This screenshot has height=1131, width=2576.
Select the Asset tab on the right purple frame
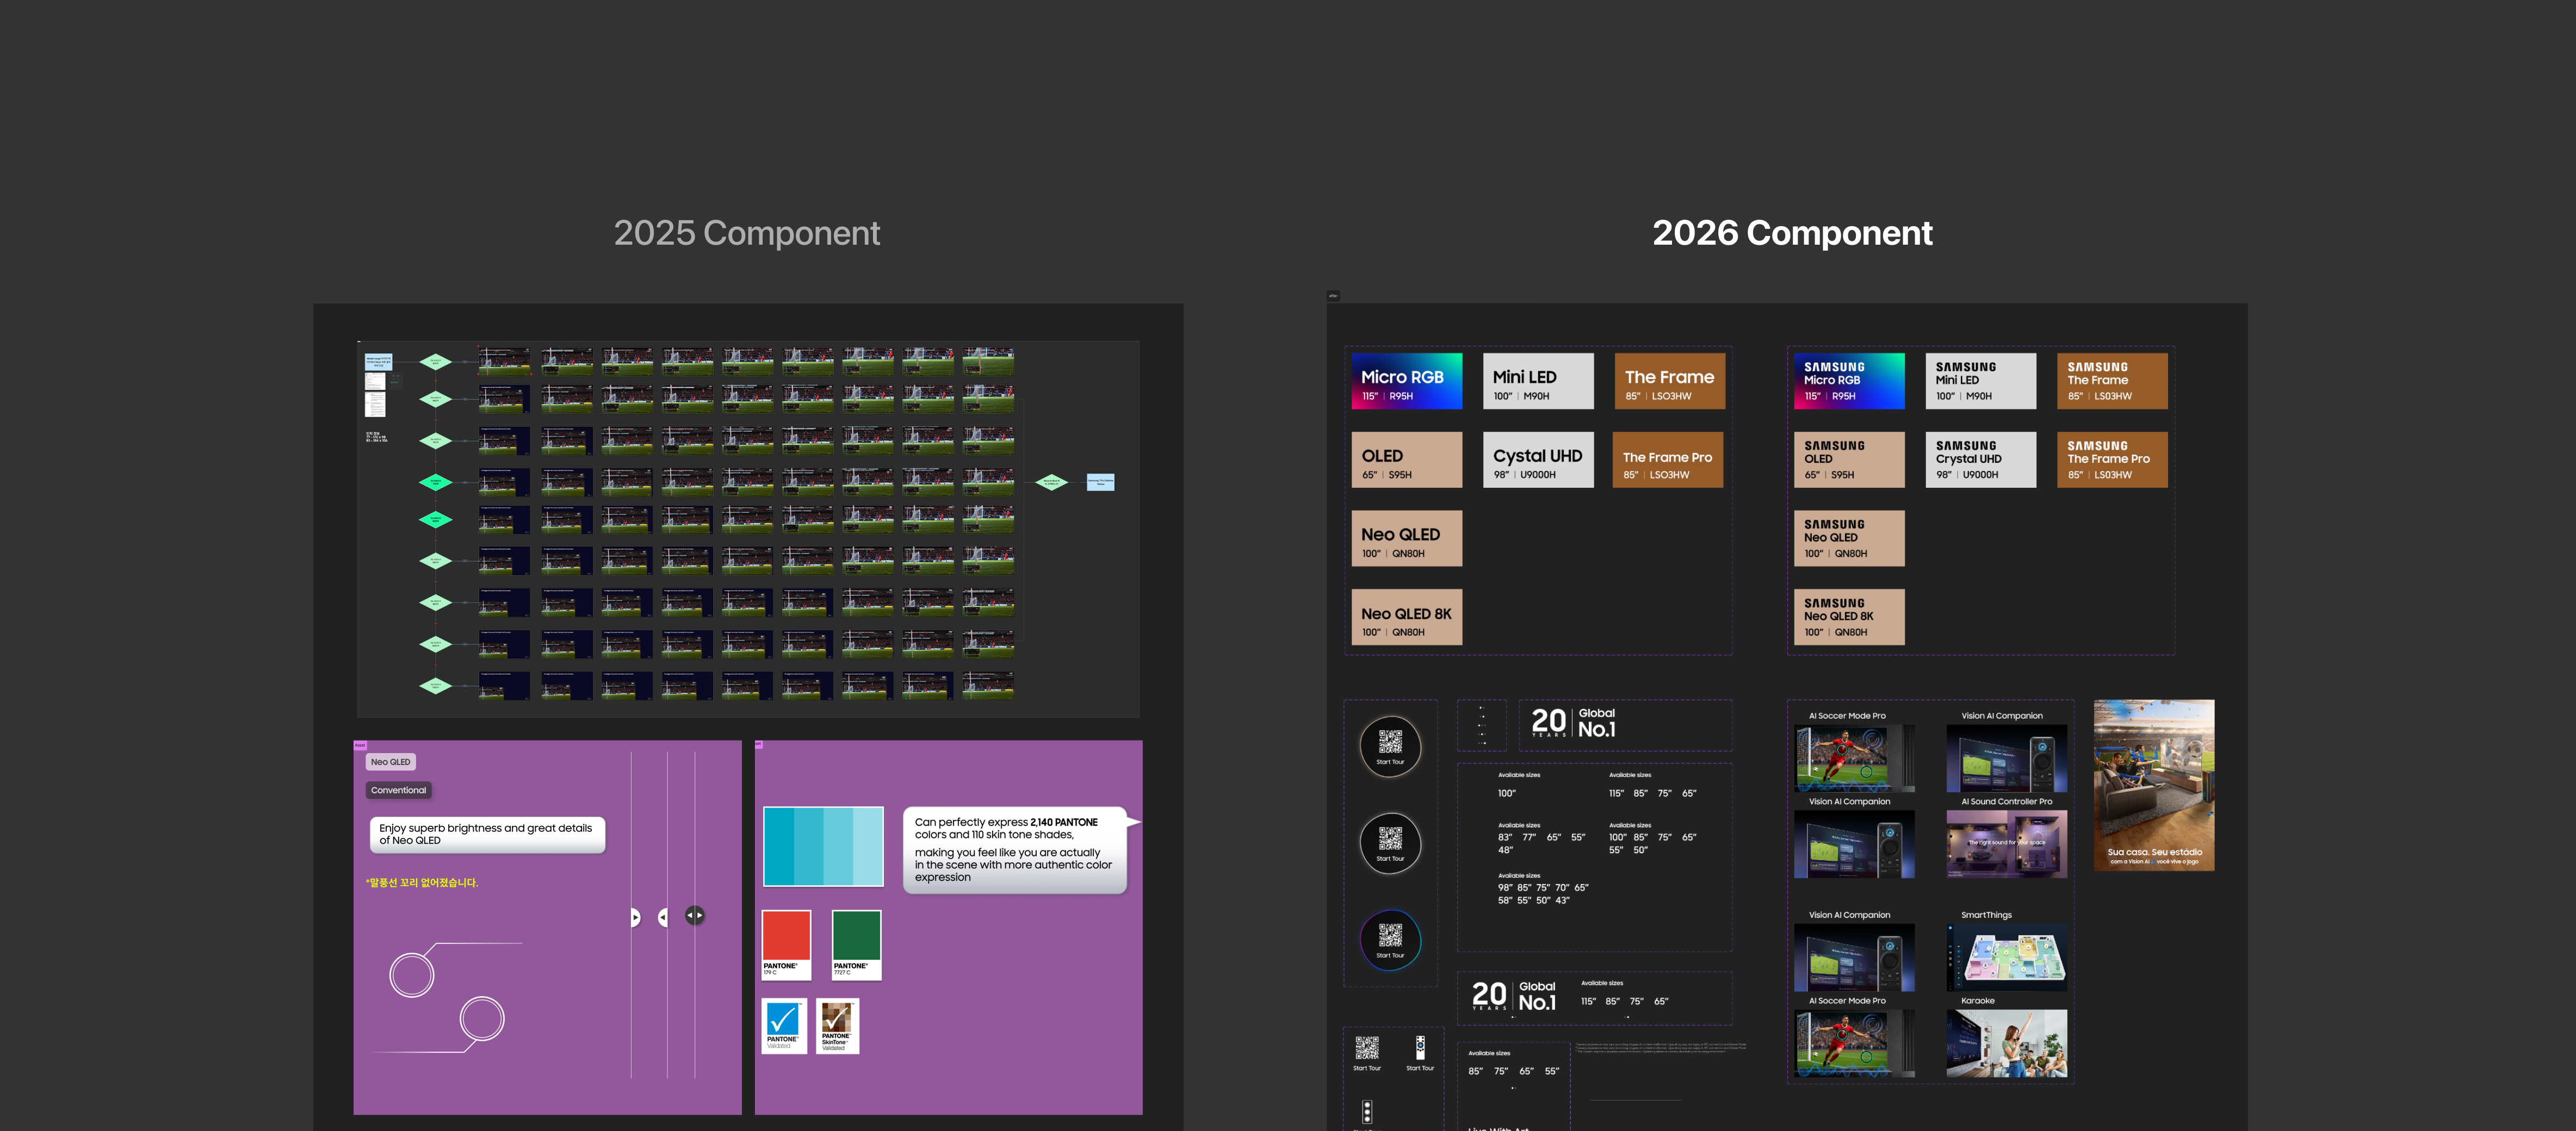(x=759, y=745)
